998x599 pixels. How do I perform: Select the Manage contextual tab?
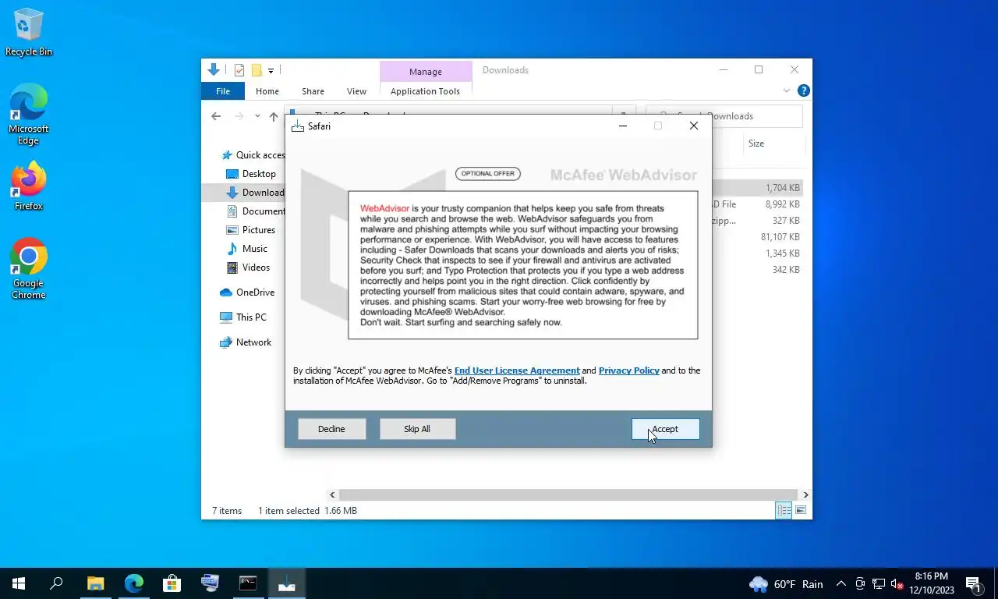[x=426, y=72]
